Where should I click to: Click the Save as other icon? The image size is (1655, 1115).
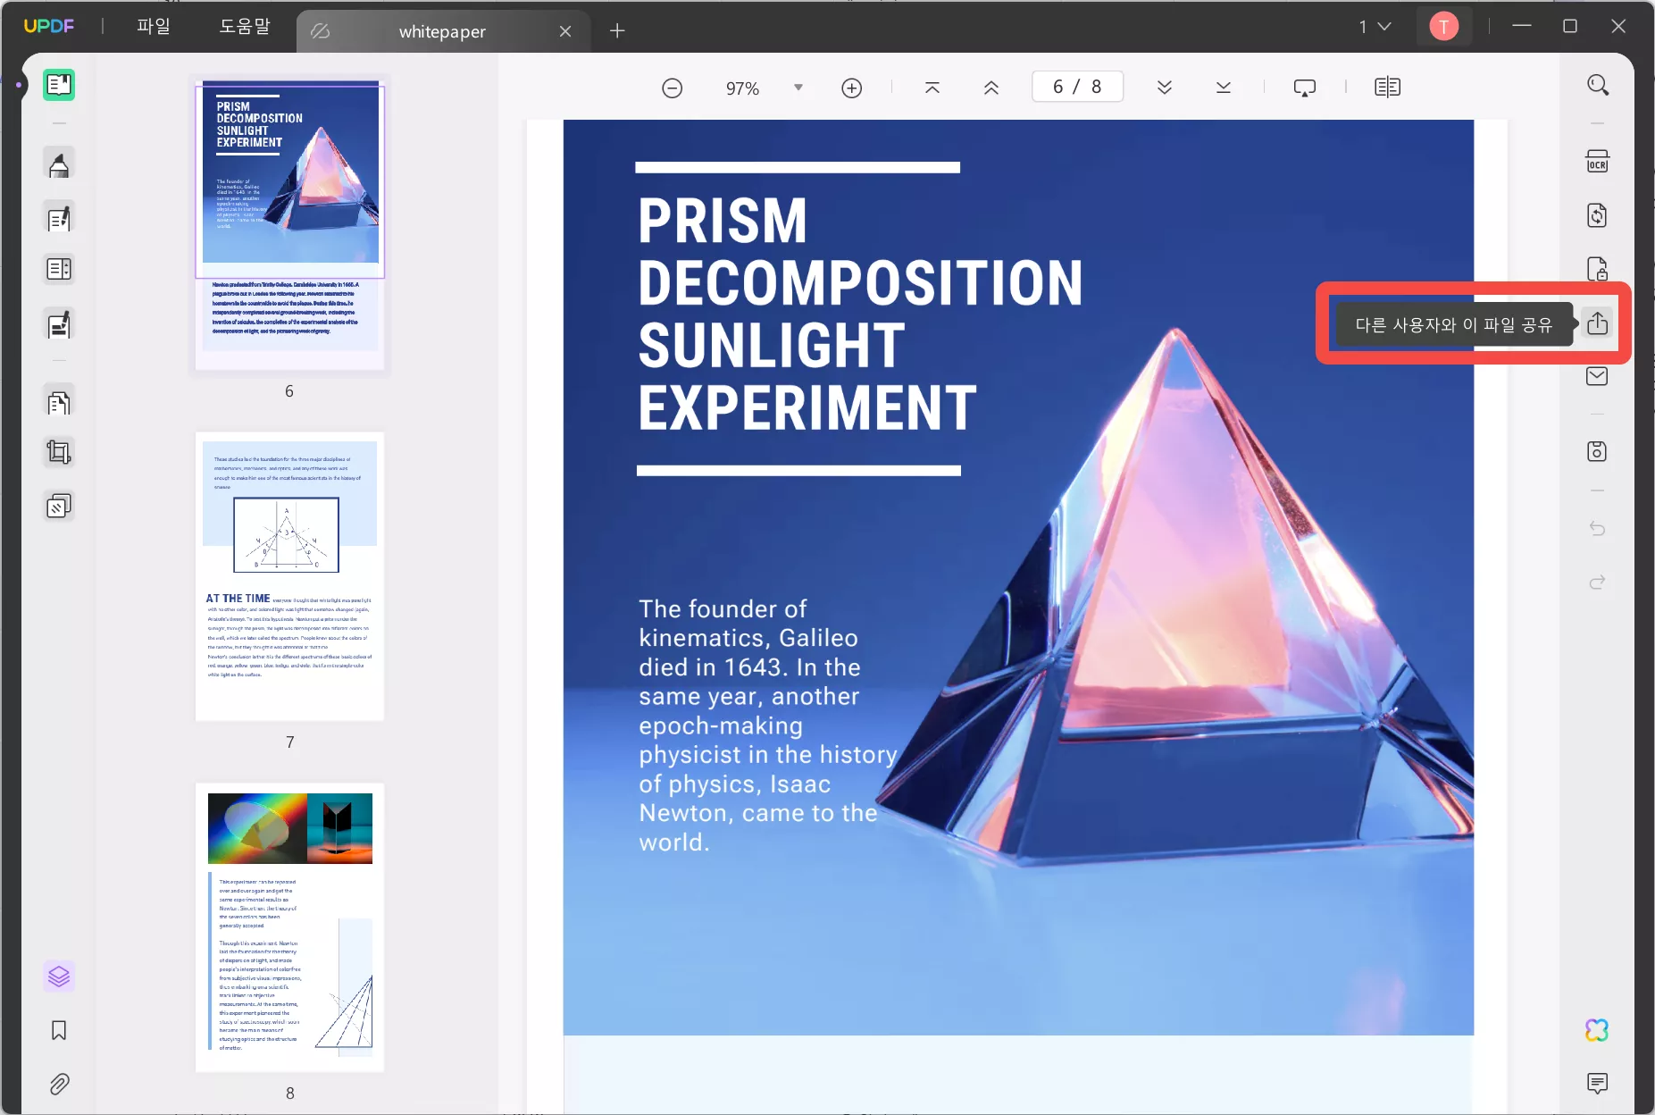pyautogui.click(x=1598, y=451)
